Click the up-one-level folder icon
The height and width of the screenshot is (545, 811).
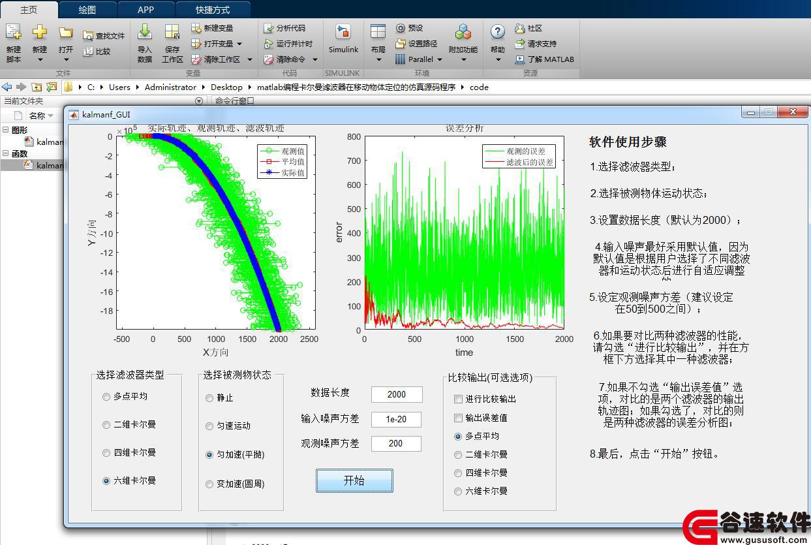tap(37, 87)
